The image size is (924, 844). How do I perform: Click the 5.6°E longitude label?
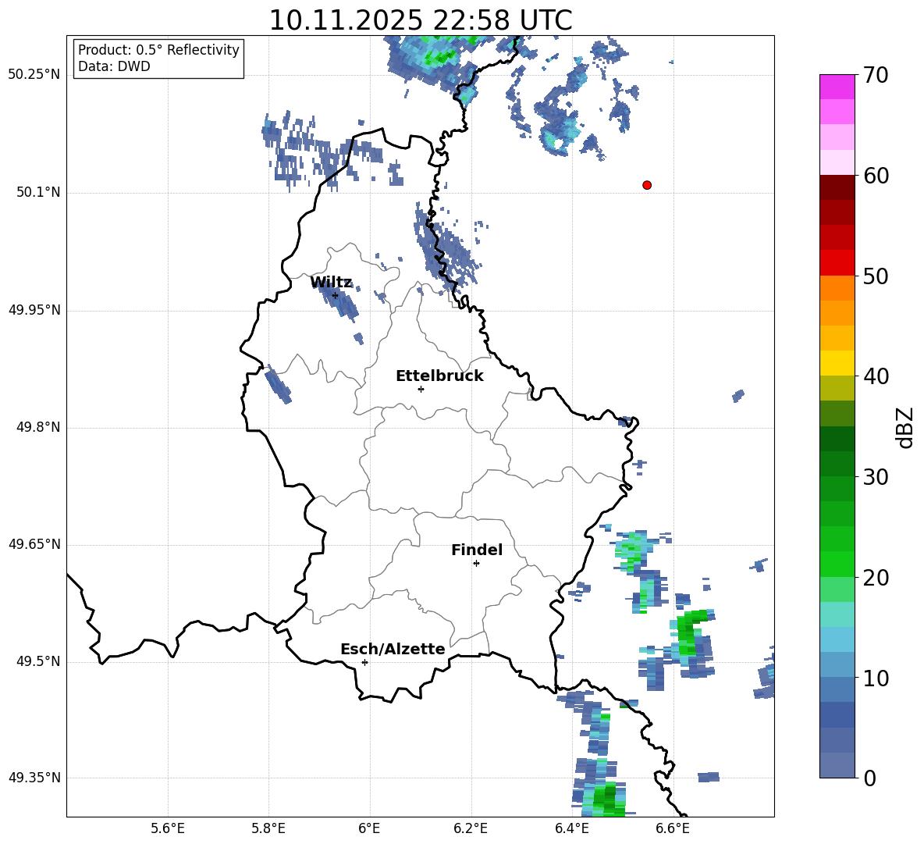168,828
